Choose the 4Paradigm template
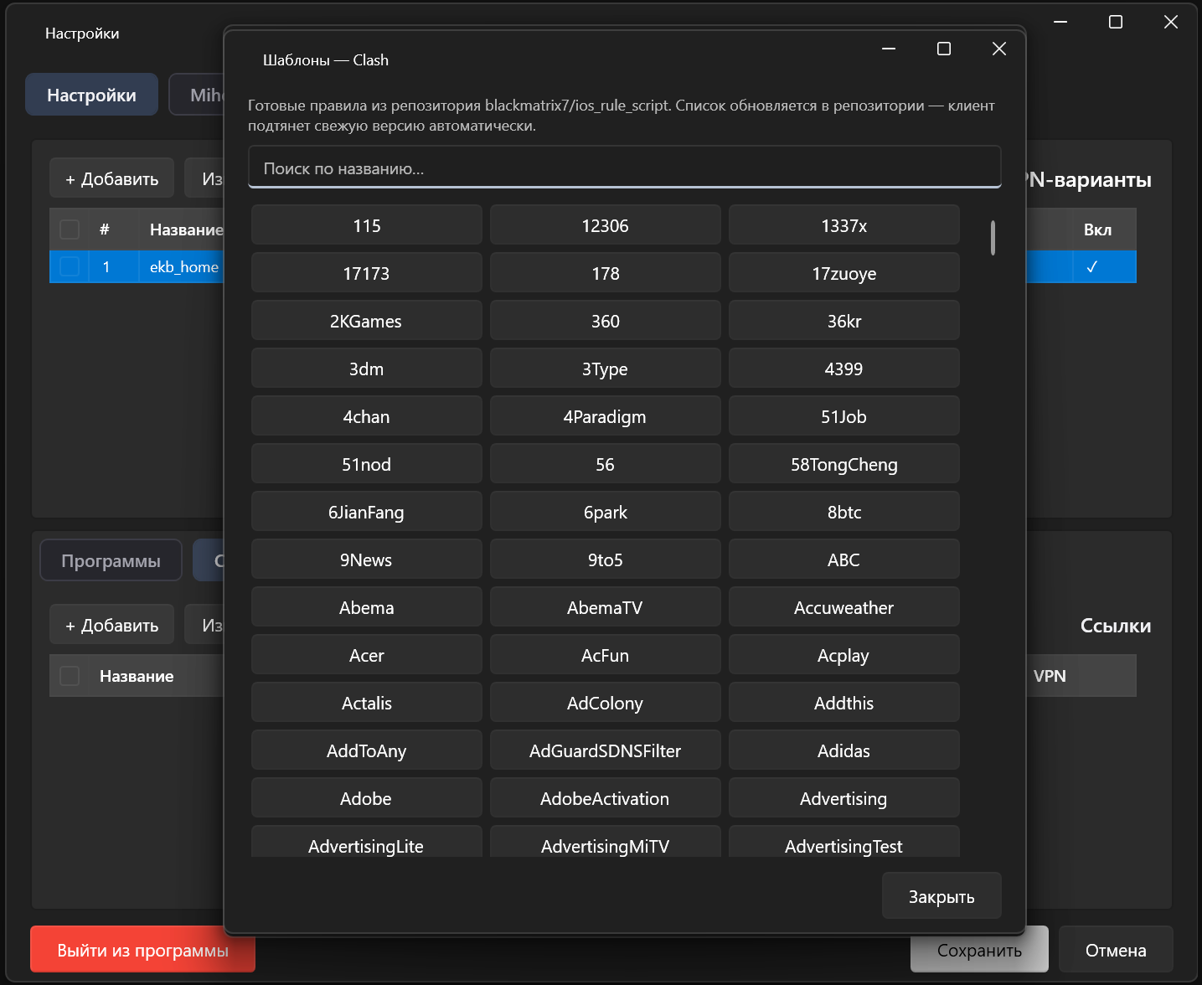 pyautogui.click(x=606, y=416)
